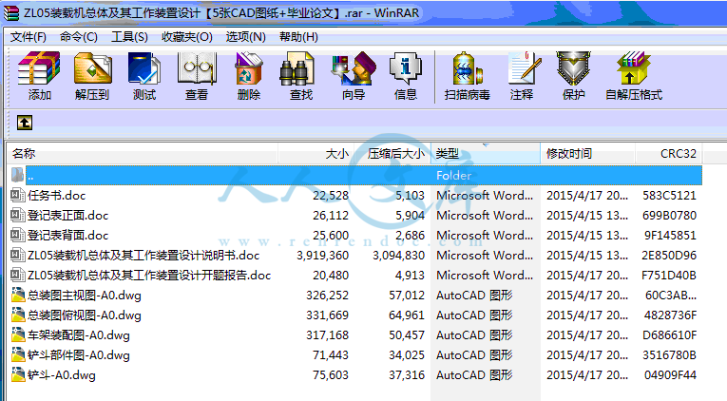Run the 测试 (Test) archive tool
The height and width of the screenshot is (401, 727).
[x=144, y=68]
